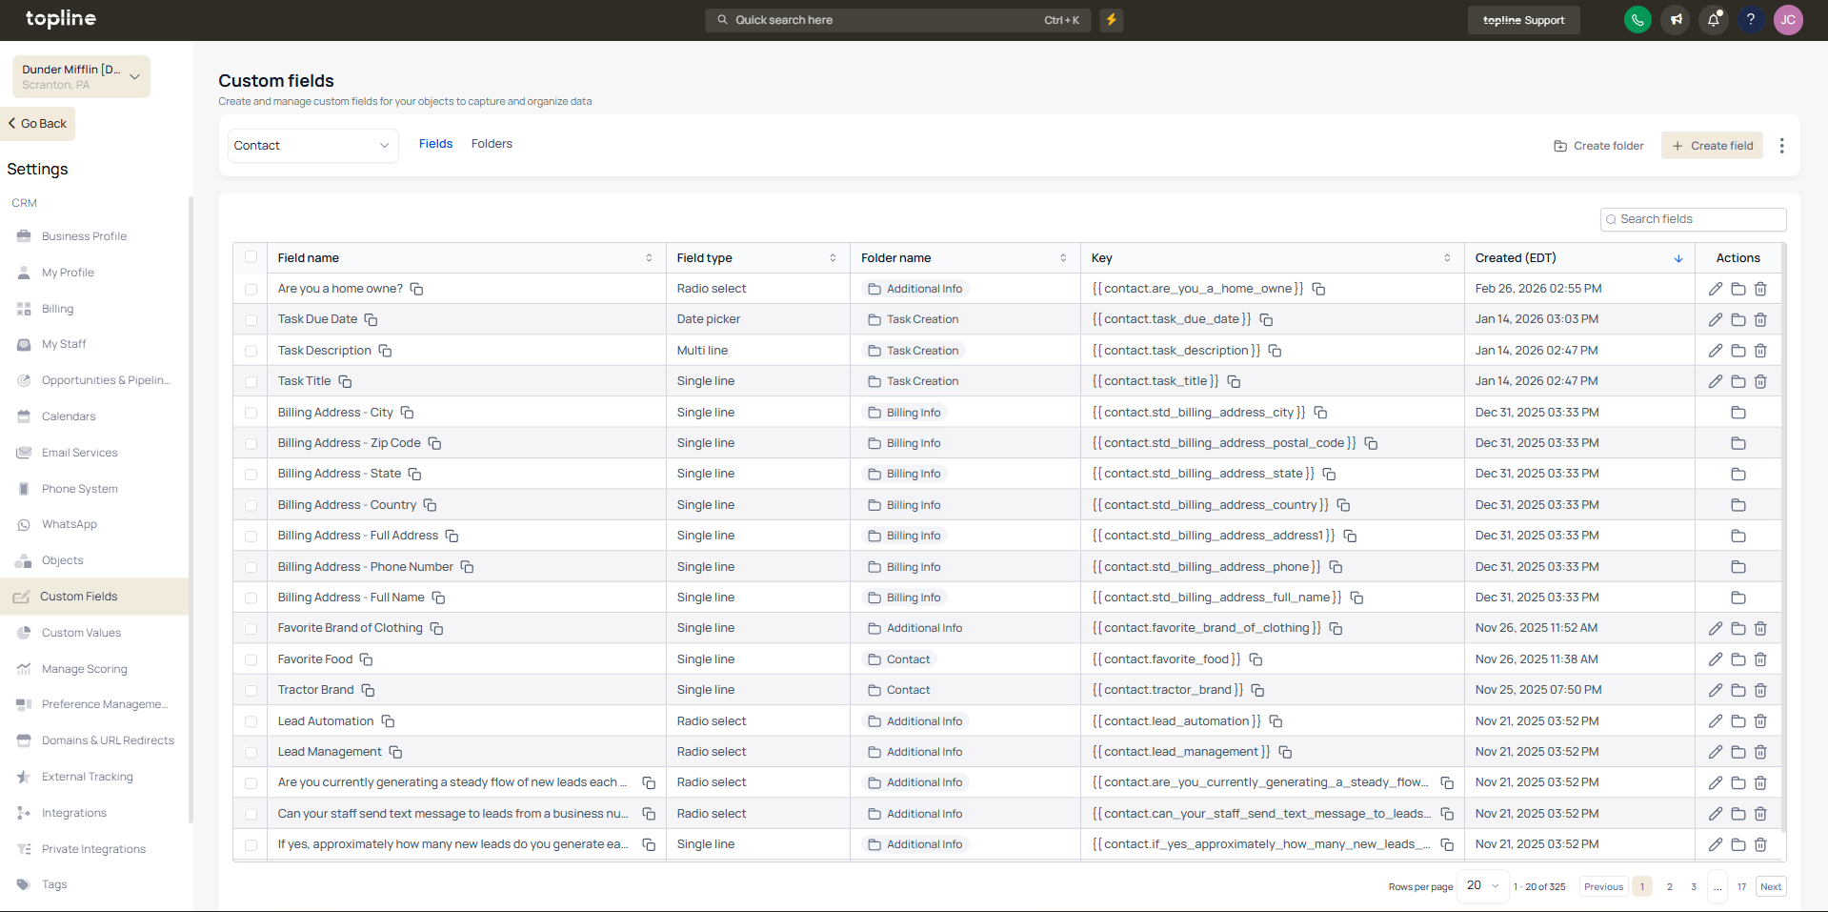Edit the Lead Automation field

[x=1716, y=721]
